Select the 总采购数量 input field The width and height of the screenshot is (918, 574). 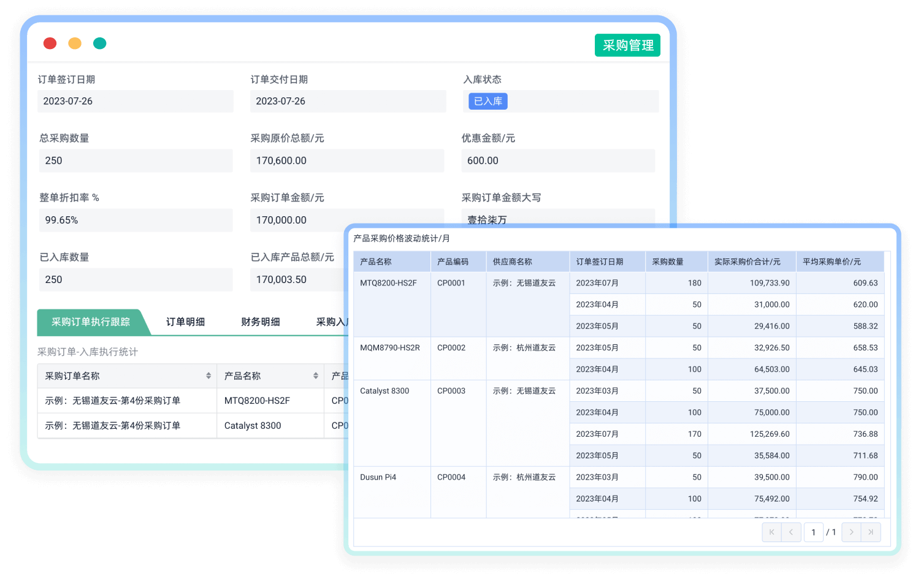(x=135, y=160)
